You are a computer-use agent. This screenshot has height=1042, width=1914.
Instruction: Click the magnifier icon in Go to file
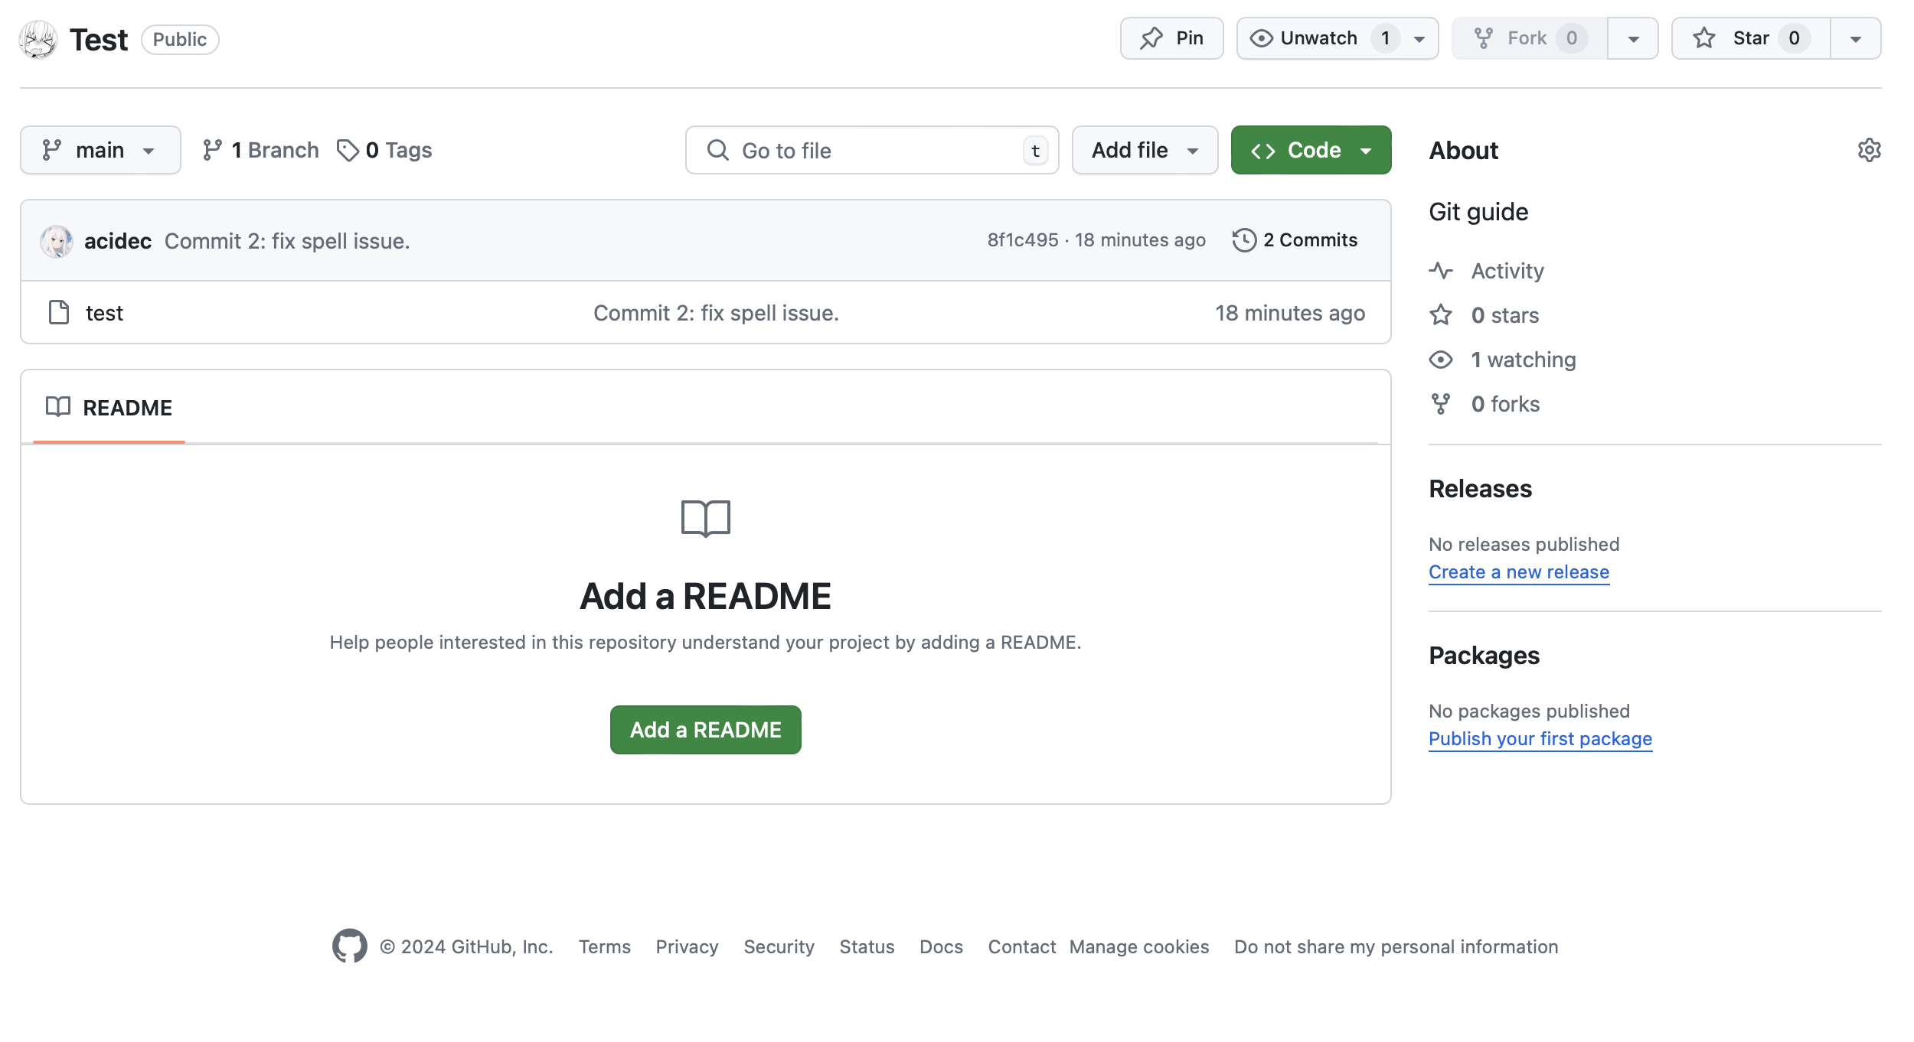coord(717,150)
